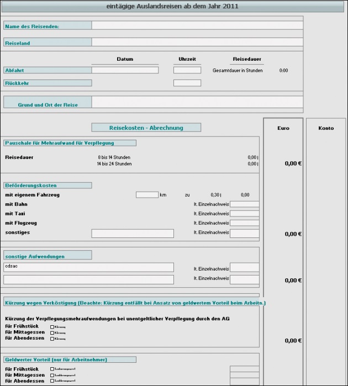The image size is (348, 386).
Task: Click the mit Flugzeug amount field
Action: coord(244,223)
